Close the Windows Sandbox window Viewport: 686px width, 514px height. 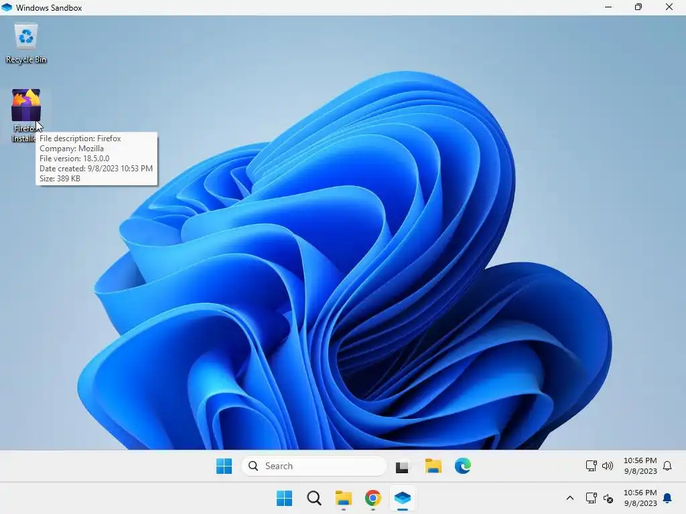click(x=669, y=7)
